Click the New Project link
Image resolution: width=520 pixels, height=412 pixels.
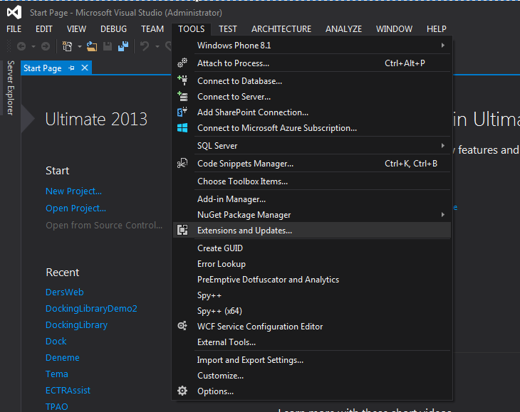tap(73, 191)
